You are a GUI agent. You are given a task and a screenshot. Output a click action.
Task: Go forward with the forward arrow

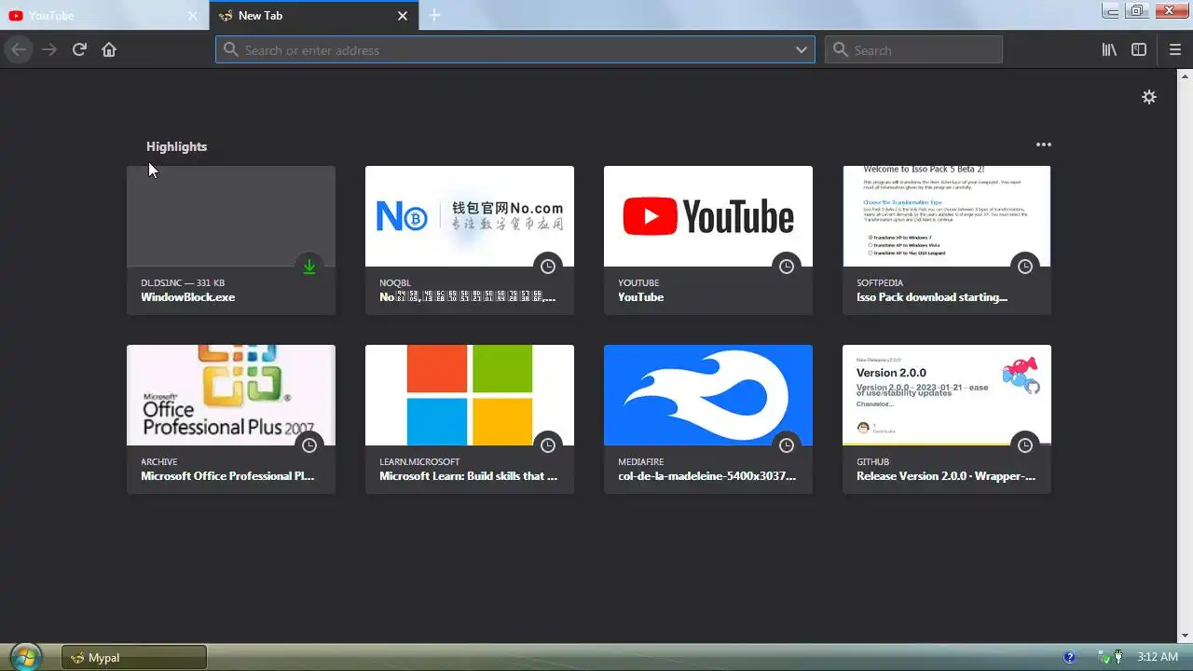[x=49, y=49]
